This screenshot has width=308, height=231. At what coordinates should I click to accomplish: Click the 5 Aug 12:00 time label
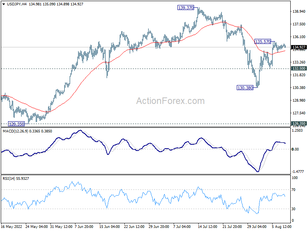[281, 226]
